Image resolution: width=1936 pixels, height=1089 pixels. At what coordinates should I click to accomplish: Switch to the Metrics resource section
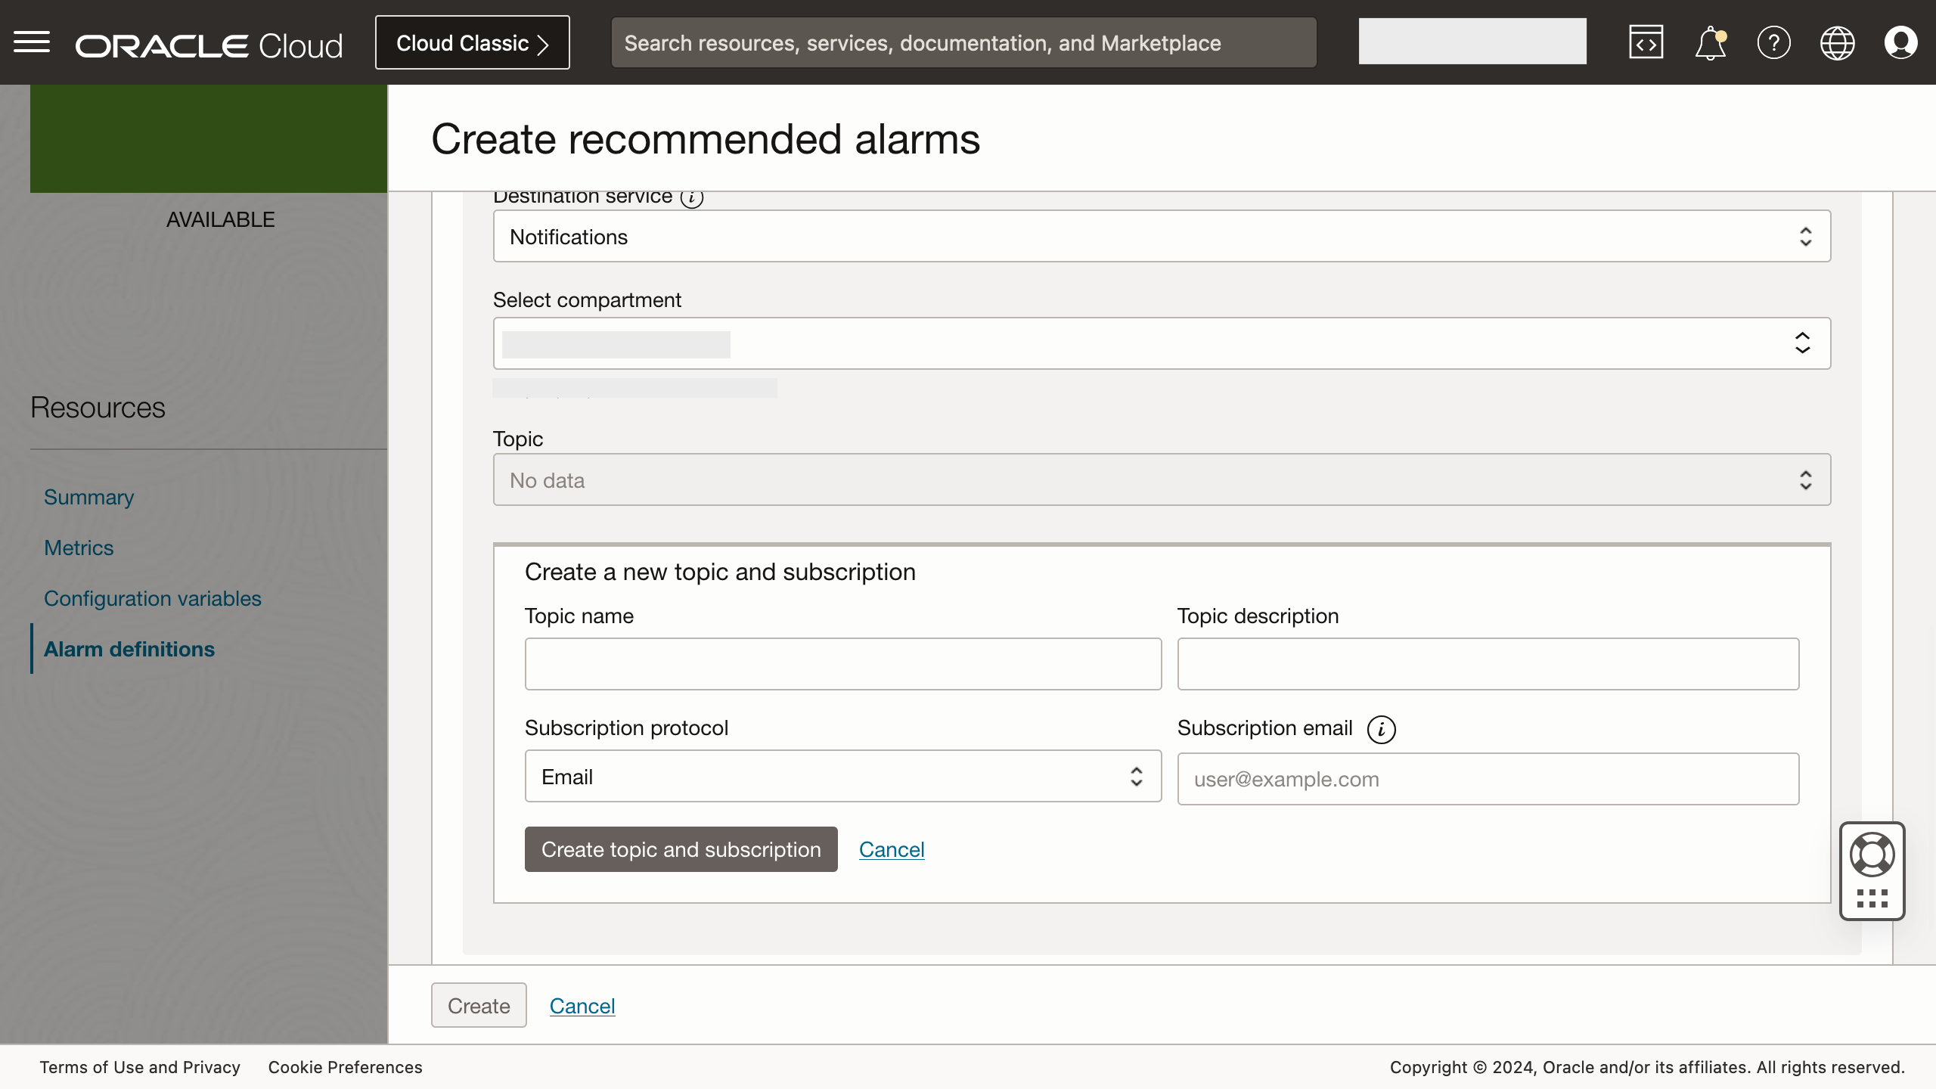click(x=79, y=548)
